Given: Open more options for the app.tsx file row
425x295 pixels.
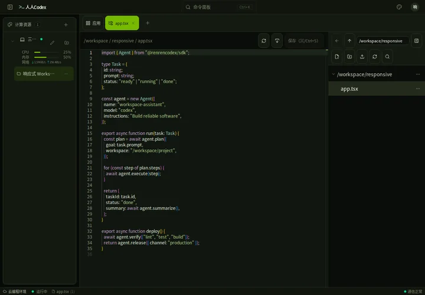Looking at the screenshot, I should 418,88.
